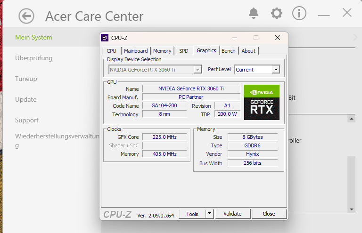Open Acer Care Center settings gear
This screenshot has height=233, width=362.
pyautogui.click(x=276, y=13)
